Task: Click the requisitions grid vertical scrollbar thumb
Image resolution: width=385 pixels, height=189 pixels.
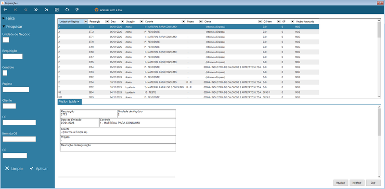Action: pyautogui.click(x=379, y=29)
